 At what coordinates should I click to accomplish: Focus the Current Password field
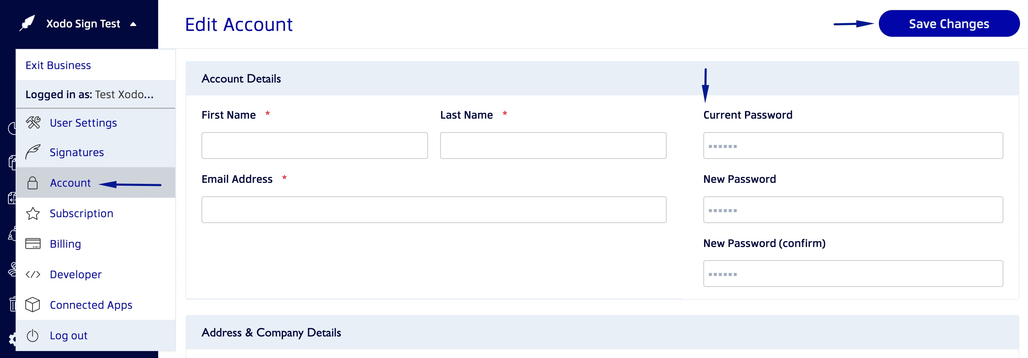click(x=853, y=145)
